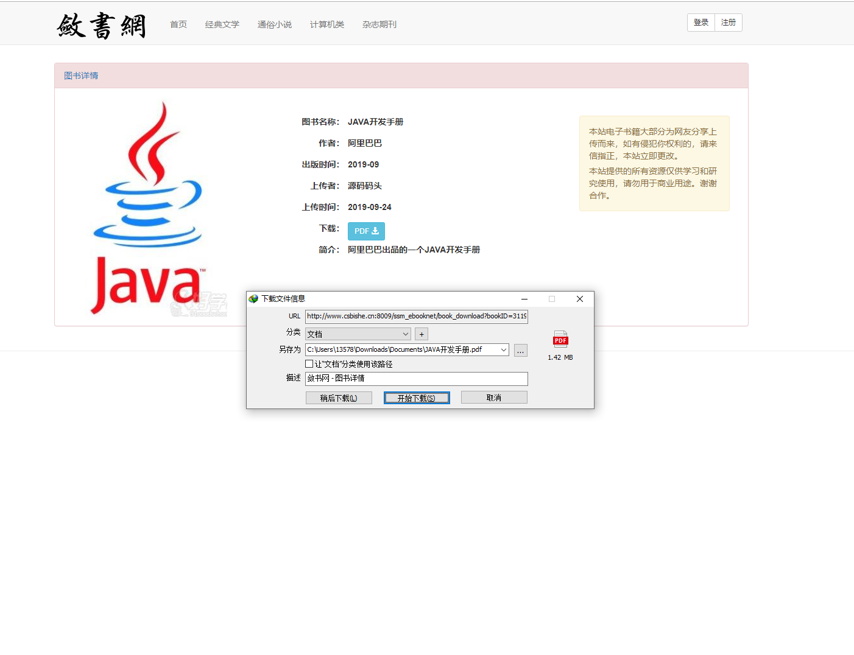Viewport: 854px width, 655px height.
Task: Download the book with the PDF button
Action: tap(366, 231)
